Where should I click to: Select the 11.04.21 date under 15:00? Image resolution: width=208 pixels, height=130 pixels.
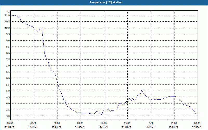coord(127,127)
